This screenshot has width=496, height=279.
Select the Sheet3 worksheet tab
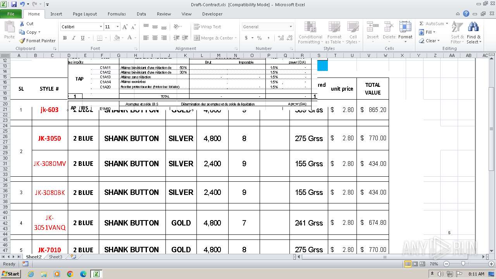click(x=55, y=257)
